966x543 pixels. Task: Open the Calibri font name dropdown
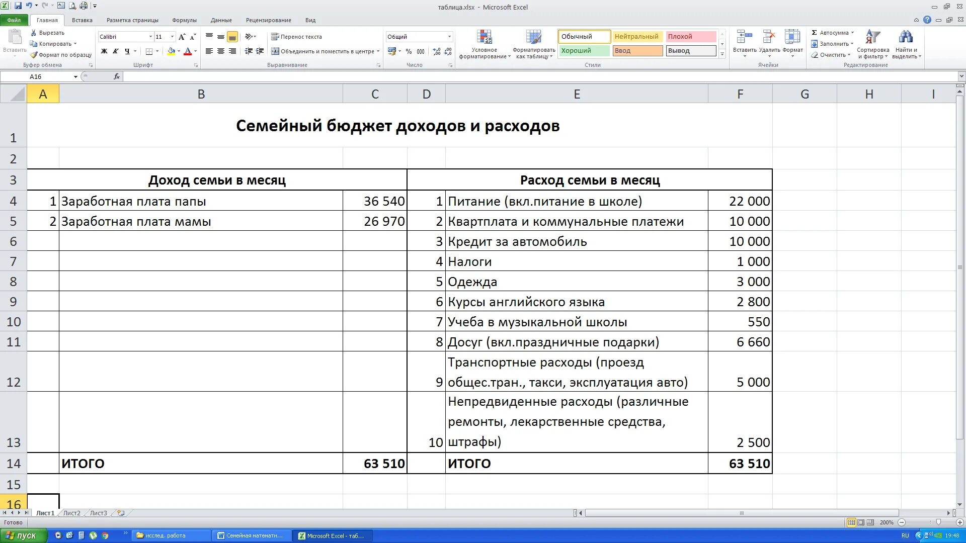click(150, 37)
